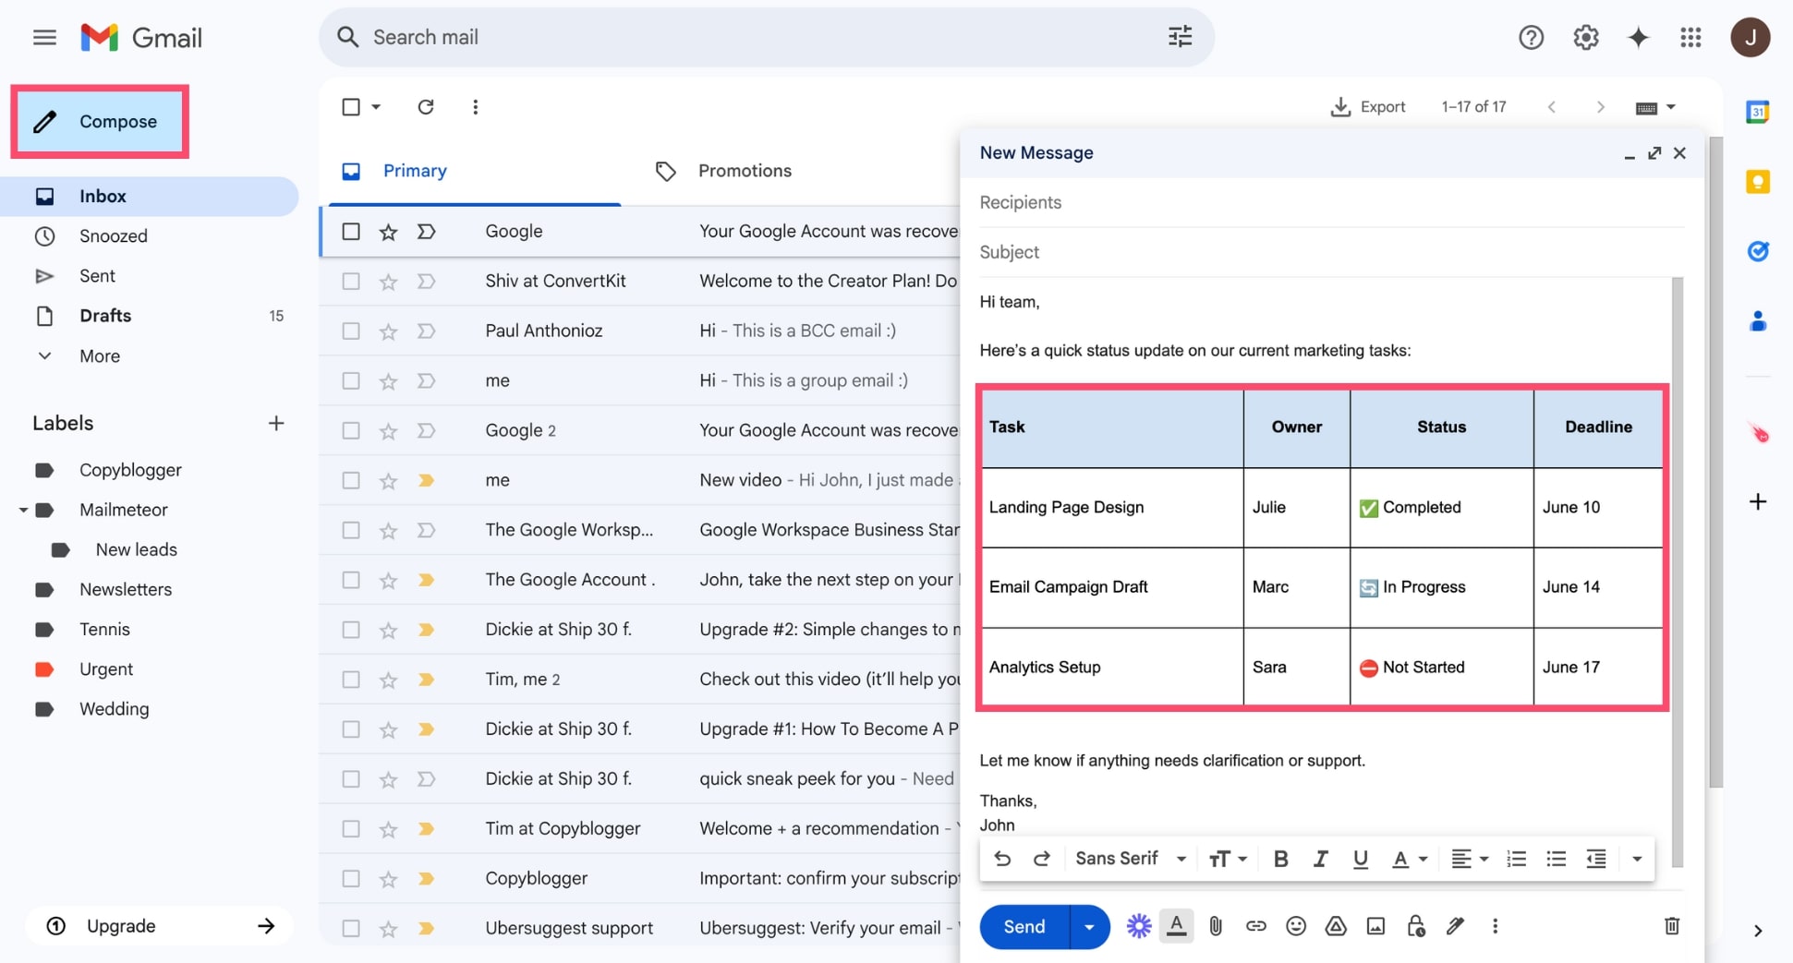Image resolution: width=1793 pixels, height=963 pixels.
Task: Click the Export button
Action: point(1368,107)
